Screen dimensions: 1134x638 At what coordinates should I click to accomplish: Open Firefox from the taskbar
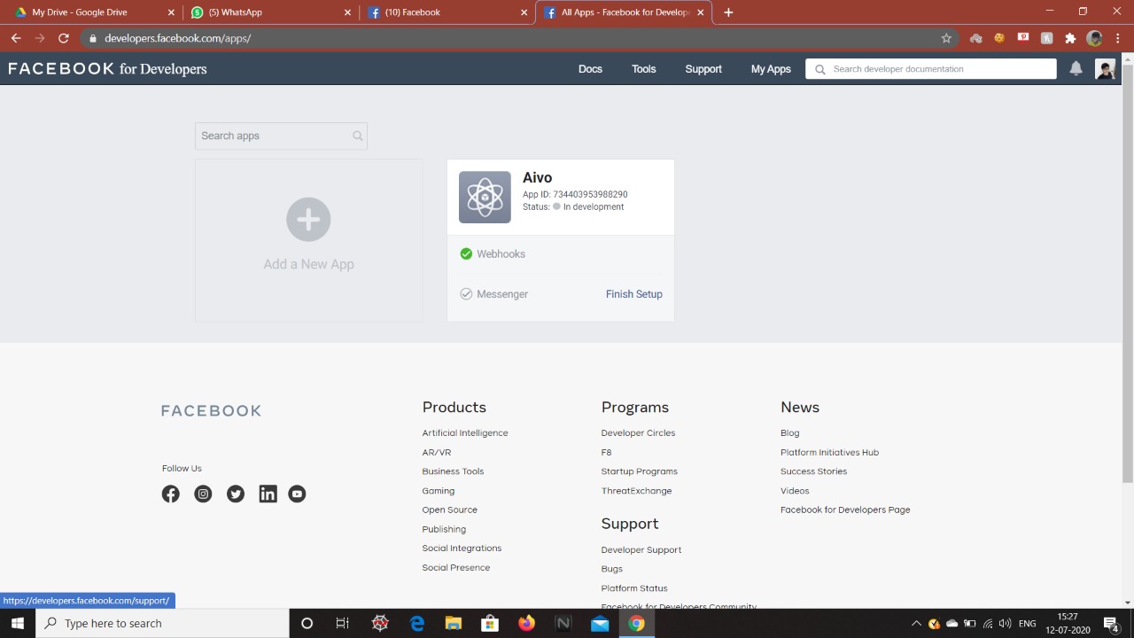[x=526, y=623]
